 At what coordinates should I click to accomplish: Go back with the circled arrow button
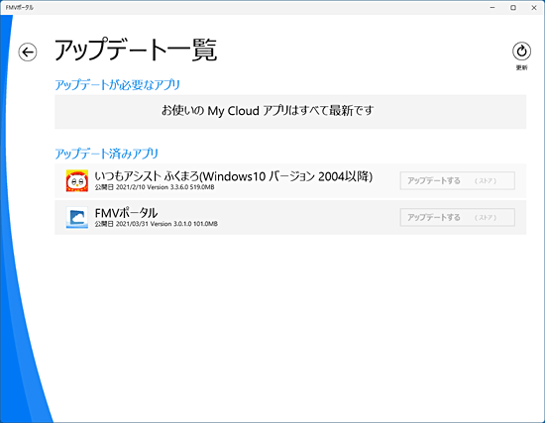(x=28, y=53)
